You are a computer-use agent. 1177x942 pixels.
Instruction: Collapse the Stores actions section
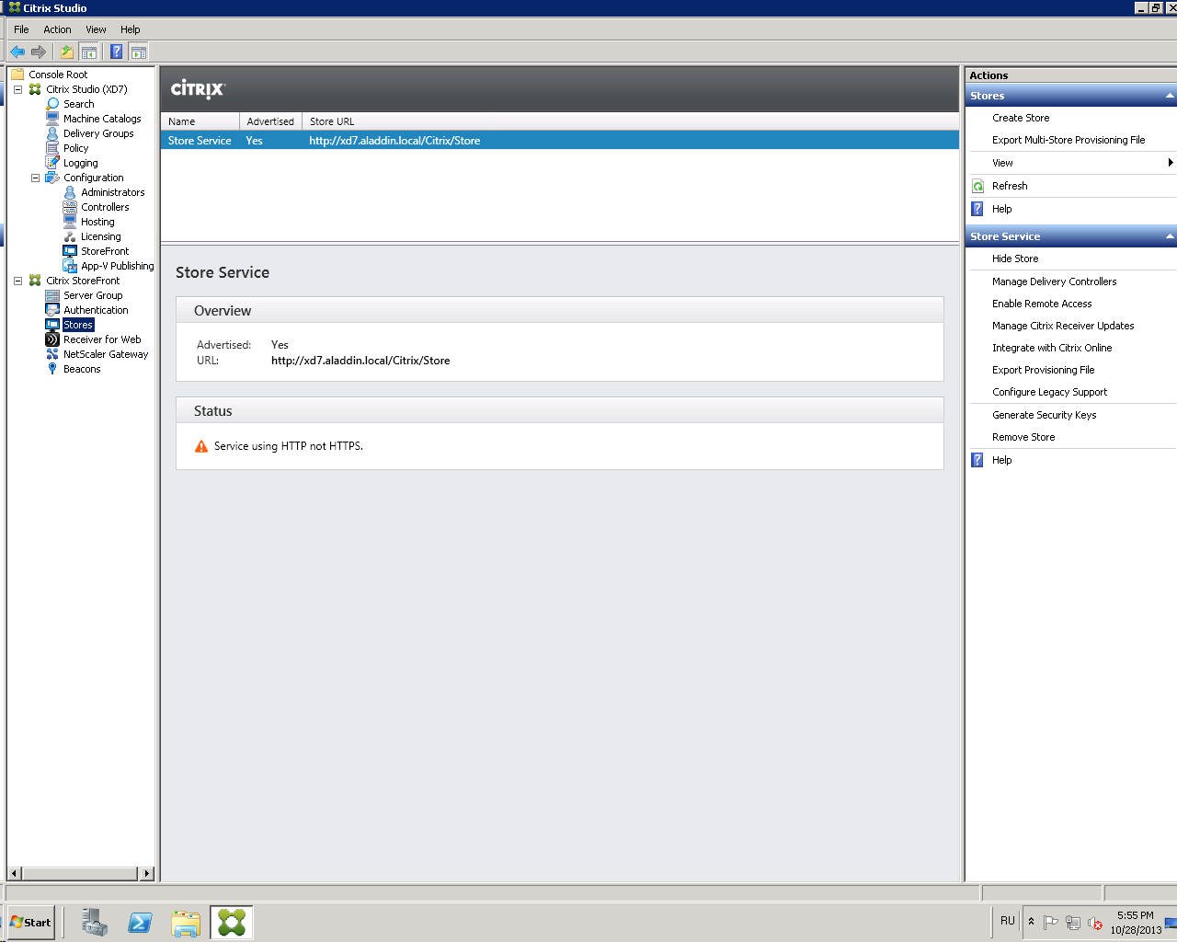point(1170,96)
